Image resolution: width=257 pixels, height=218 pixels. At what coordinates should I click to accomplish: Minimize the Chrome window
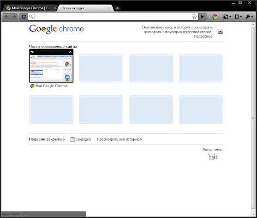[234, 3]
